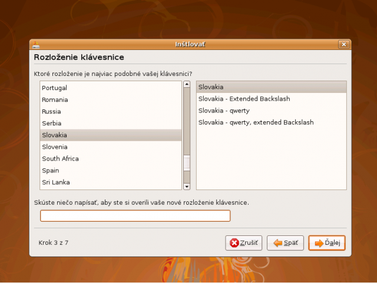Pick Serbia from the layout list

click(x=111, y=123)
